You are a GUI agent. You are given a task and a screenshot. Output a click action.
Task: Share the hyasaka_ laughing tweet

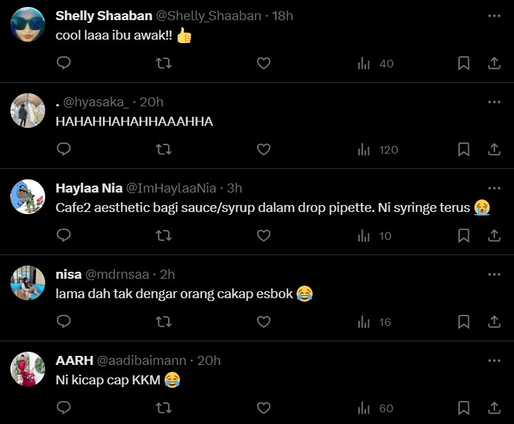point(495,149)
